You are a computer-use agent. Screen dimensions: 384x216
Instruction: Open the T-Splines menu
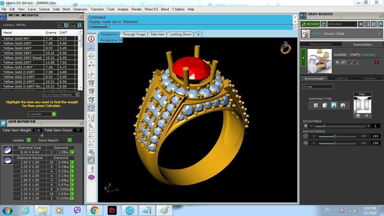(x=178, y=9)
